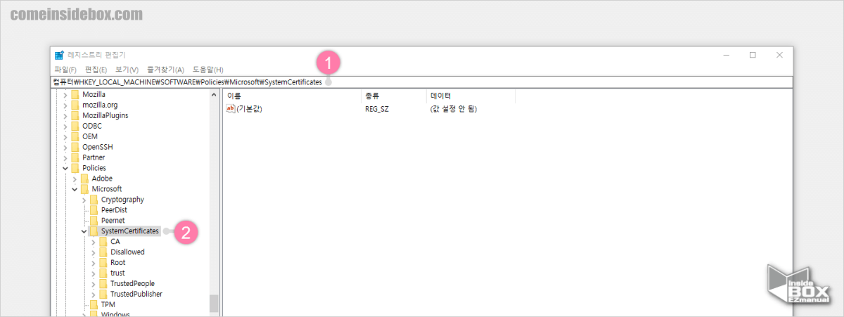This screenshot has height=317, width=844.
Task: Click the (값 설정 안 됨) data cell
Action: click(x=454, y=109)
